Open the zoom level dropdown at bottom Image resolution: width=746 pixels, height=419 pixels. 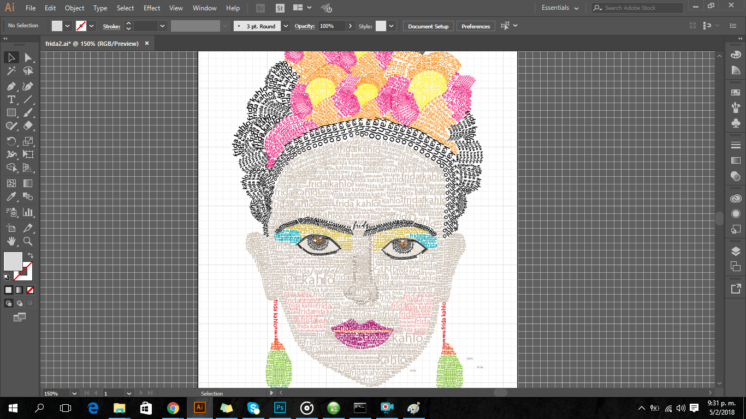coord(74,393)
